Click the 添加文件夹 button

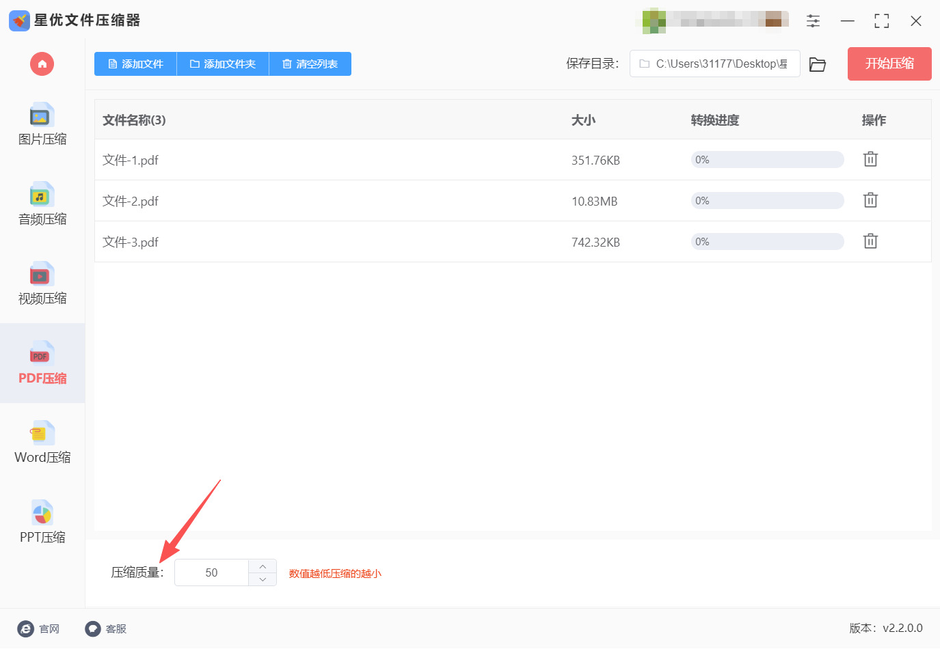click(223, 64)
